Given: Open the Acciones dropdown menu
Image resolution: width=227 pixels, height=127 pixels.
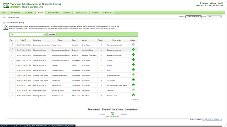Looking at the screenshot, I should 52,35.
